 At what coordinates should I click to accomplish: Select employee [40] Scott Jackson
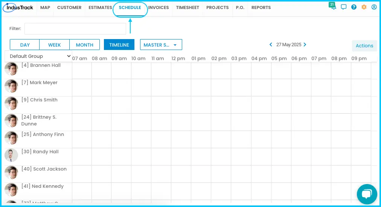tap(44, 169)
